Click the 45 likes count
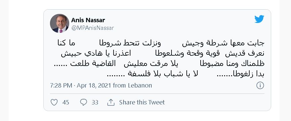 click(x=66, y=102)
